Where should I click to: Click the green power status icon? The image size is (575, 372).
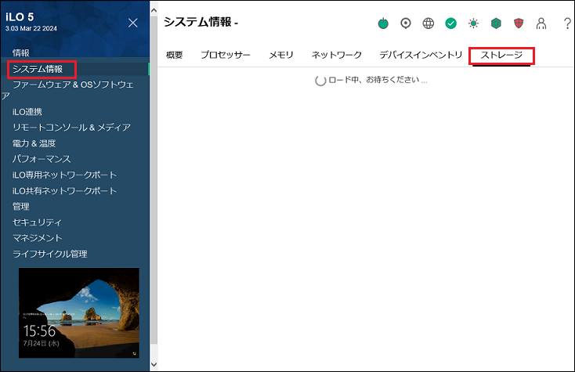tap(383, 23)
